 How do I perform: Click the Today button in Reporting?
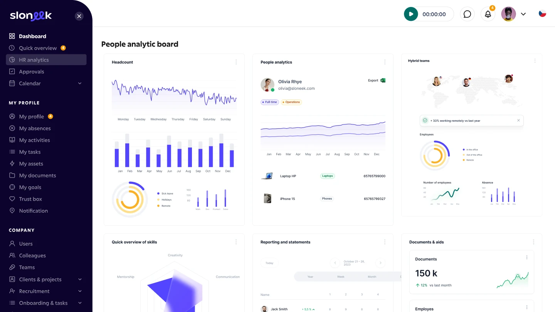[x=269, y=263]
